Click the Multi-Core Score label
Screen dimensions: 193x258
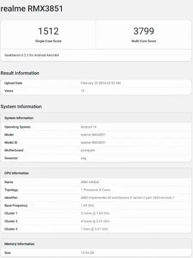[144, 41]
